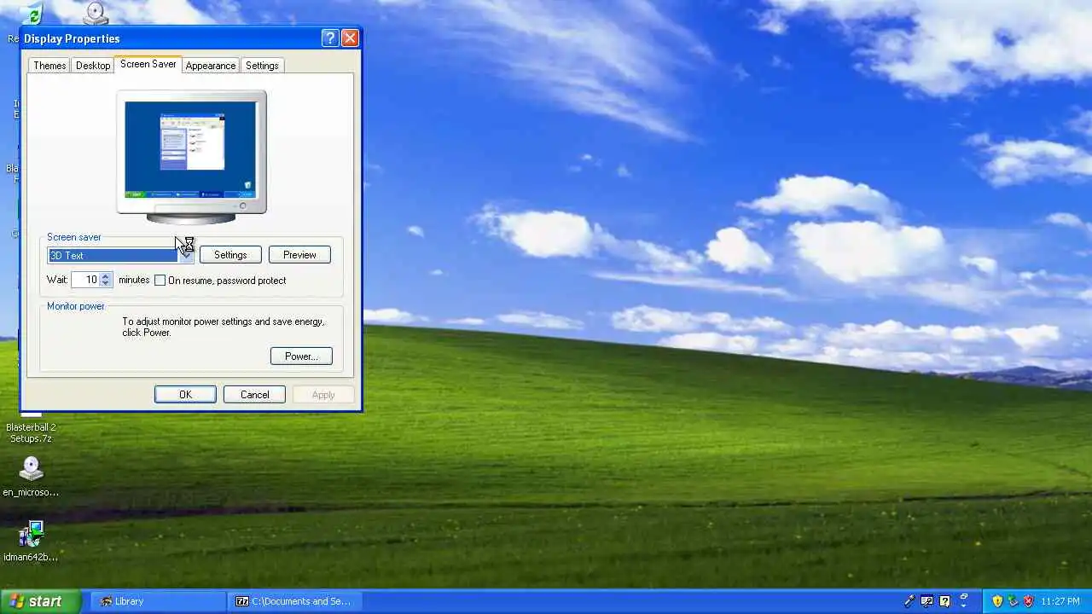Click the 11:27 PM system clock
Image resolution: width=1092 pixels, height=614 pixels.
pyautogui.click(x=1060, y=601)
